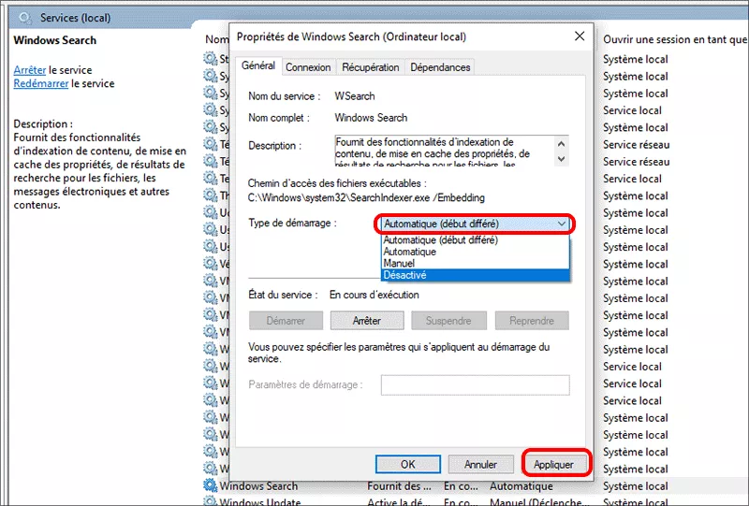
Task: Click the Arrêter button in the dialog
Action: point(367,321)
